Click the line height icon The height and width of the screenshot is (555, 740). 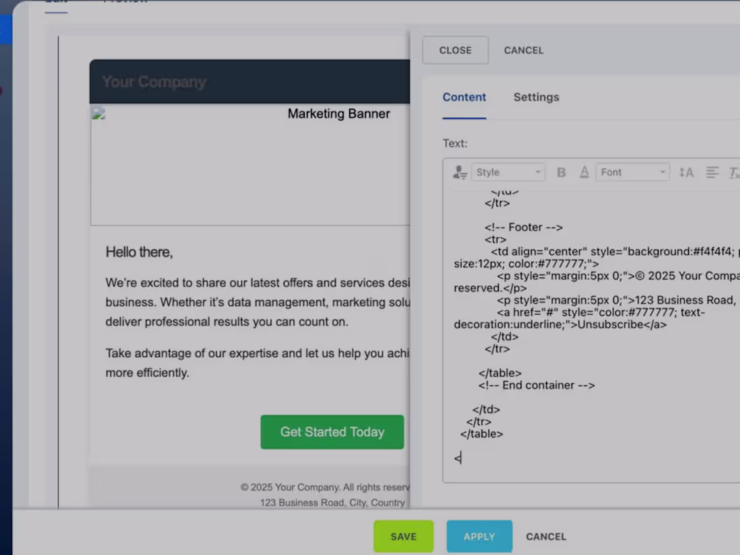(686, 172)
